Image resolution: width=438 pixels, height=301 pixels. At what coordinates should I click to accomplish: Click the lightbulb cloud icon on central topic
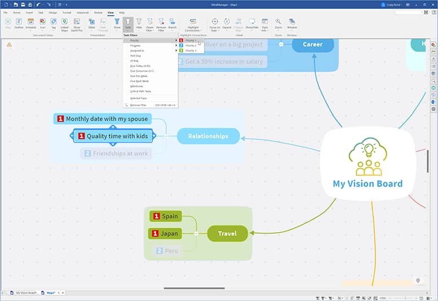pos(368,156)
